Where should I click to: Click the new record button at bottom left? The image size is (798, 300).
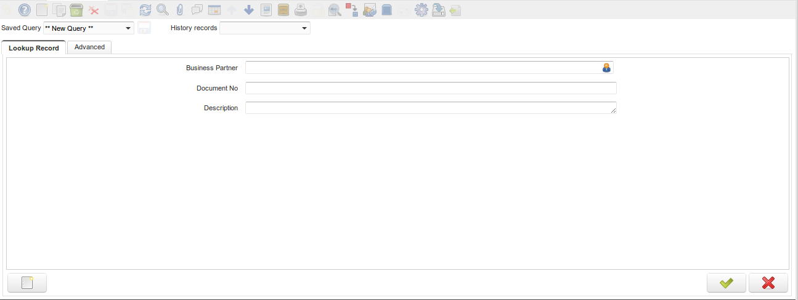click(x=27, y=283)
